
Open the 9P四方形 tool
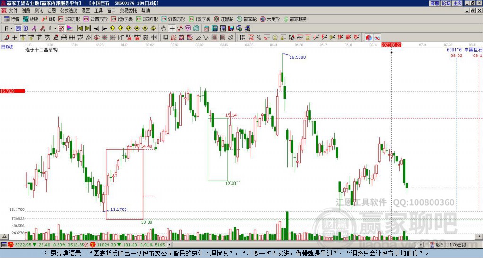click(95, 19)
